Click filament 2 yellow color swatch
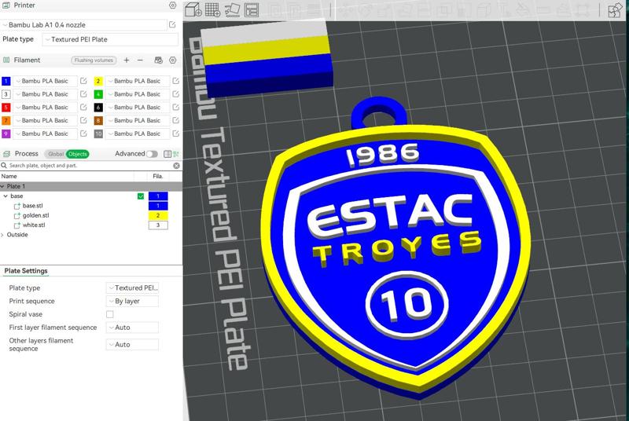 98,81
